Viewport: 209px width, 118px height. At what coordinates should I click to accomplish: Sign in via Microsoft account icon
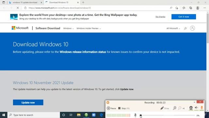pos(192,28)
